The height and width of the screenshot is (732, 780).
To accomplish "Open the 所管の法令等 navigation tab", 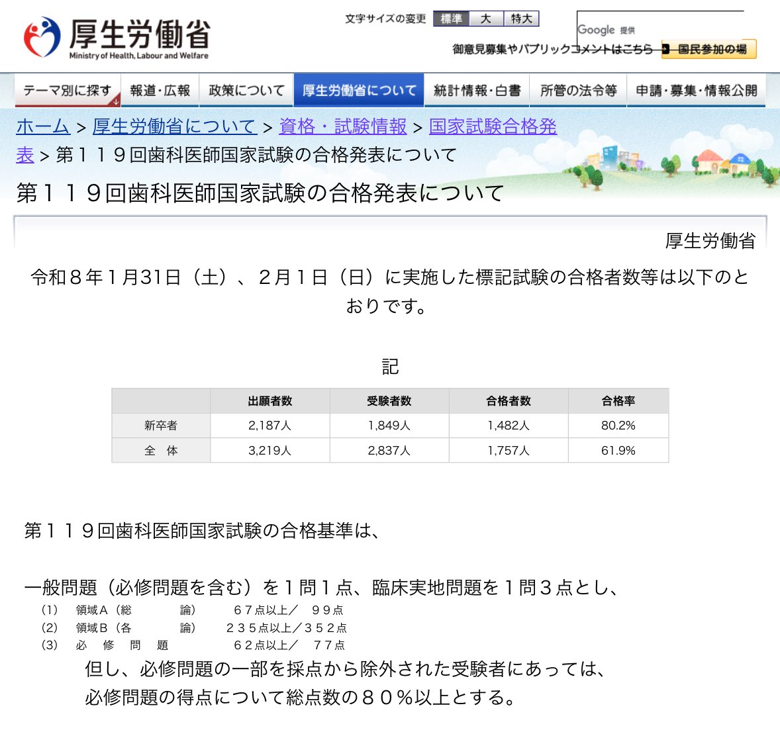I will [578, 91].
